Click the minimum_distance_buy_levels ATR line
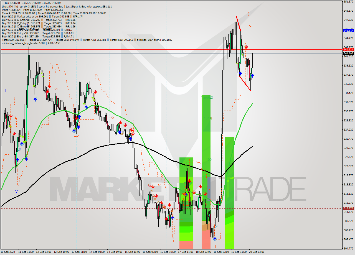 coord(31,43)
